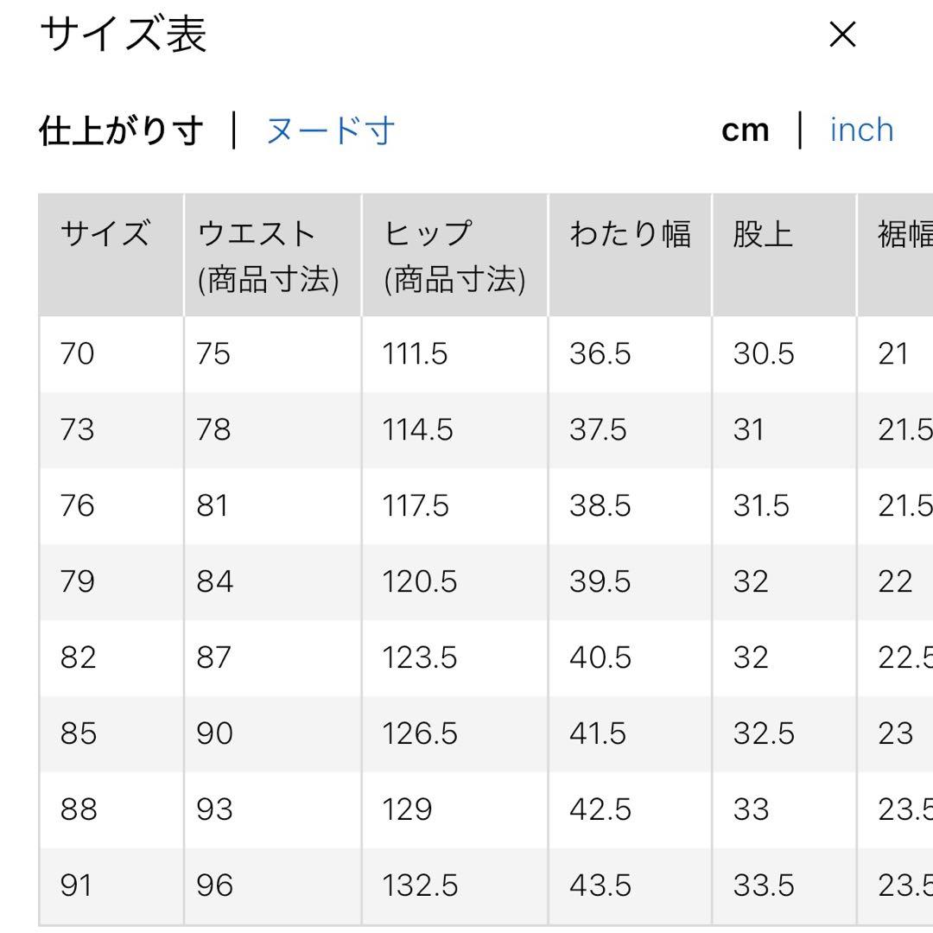
Task: Click the ウエスト(商品寸法) column header
Action: tap(272, 255)
